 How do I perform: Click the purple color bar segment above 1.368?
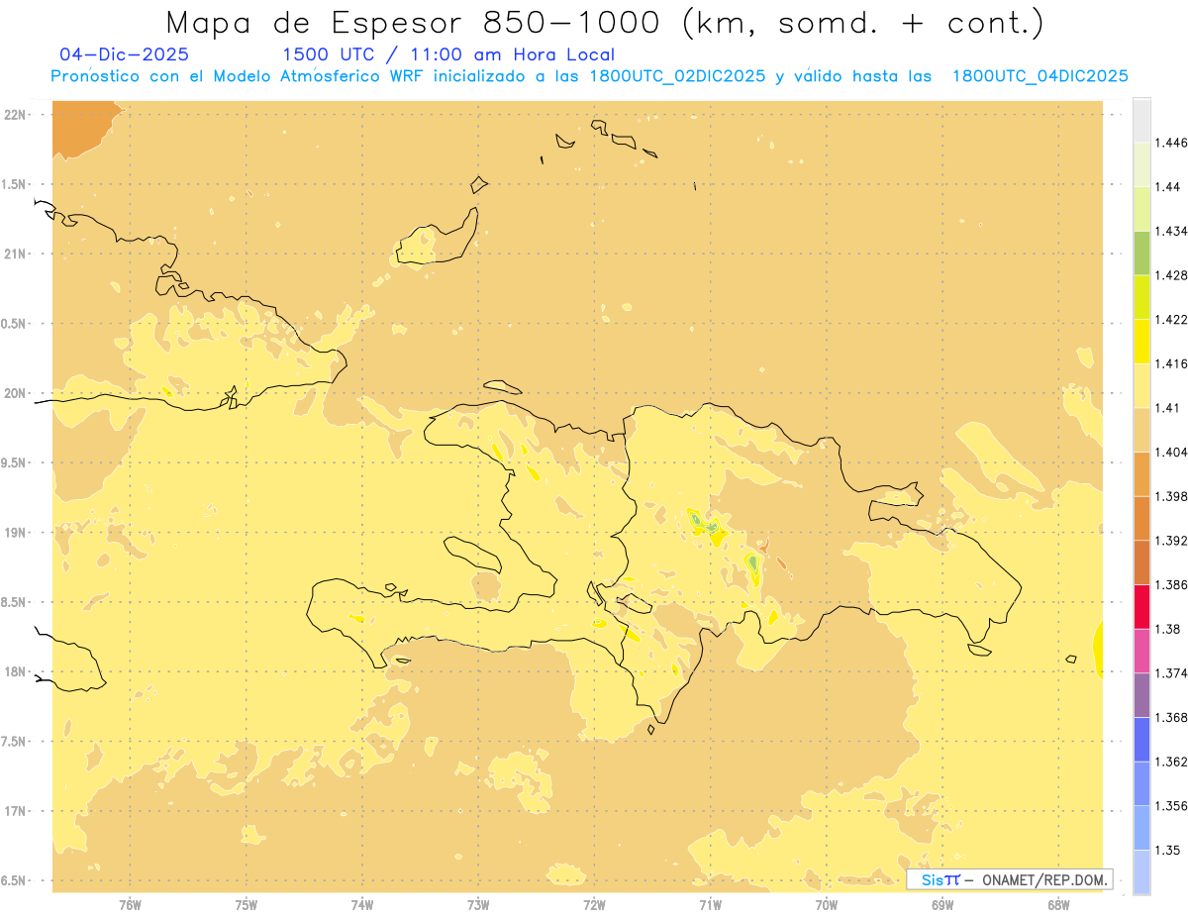[x=1141, y=694]
